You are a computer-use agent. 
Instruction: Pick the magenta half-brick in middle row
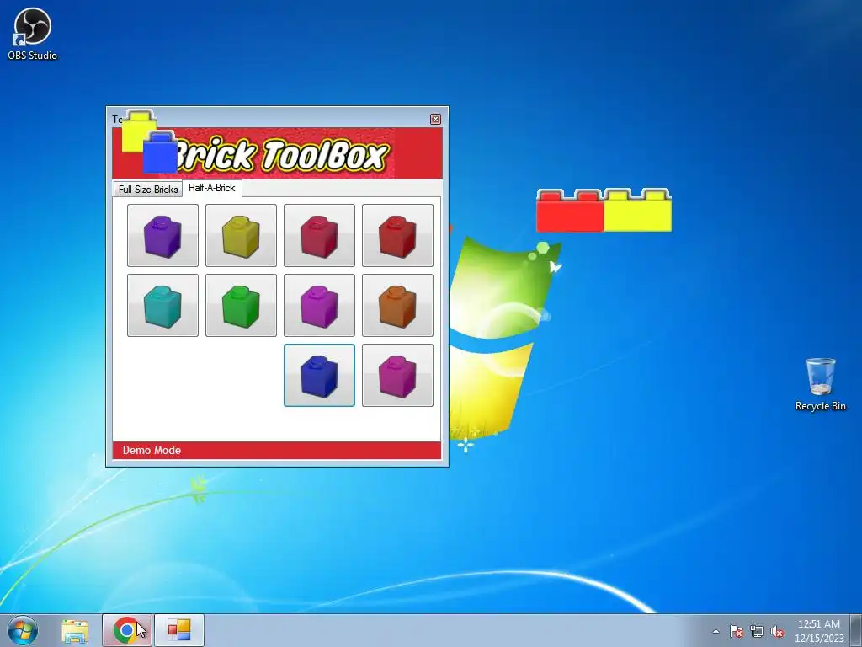pyautogui.click(x=319, y=305)
